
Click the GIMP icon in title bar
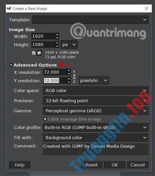coord(9,8)
